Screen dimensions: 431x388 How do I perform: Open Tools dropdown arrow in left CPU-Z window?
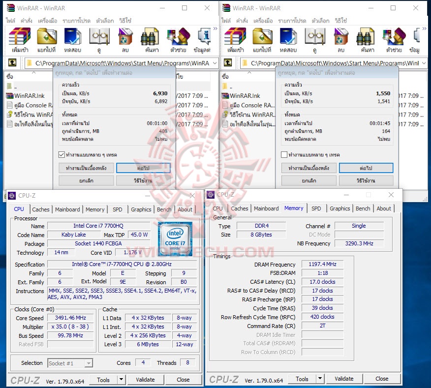tap(121, 380)
